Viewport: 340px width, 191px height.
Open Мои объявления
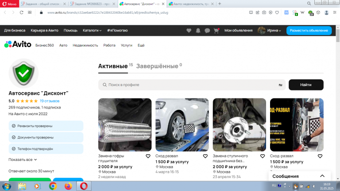(x=238, y=31)
